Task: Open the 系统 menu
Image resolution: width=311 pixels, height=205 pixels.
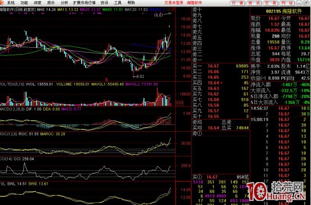Action: pos(11,3)
